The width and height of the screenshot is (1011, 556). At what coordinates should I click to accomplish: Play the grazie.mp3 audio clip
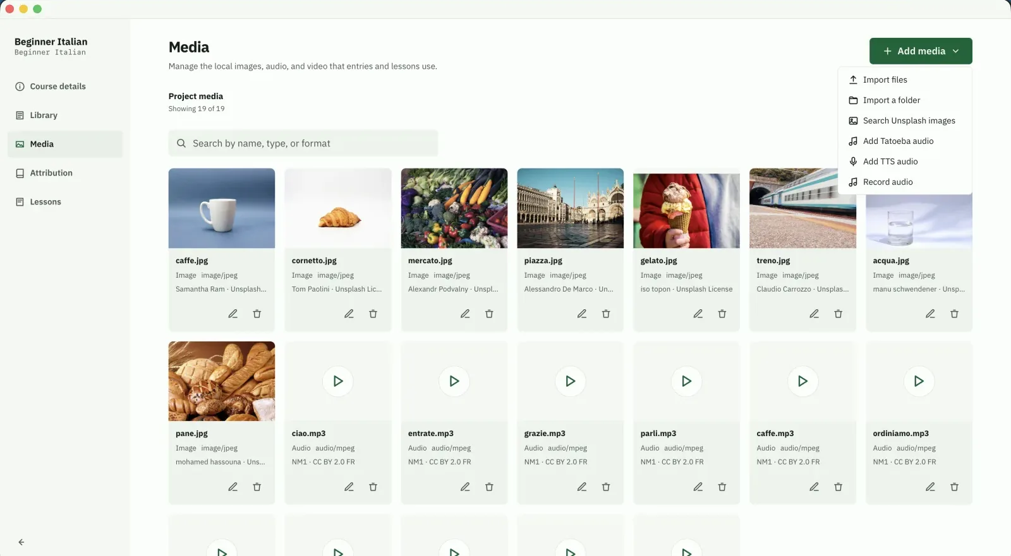tap(571, 381)
